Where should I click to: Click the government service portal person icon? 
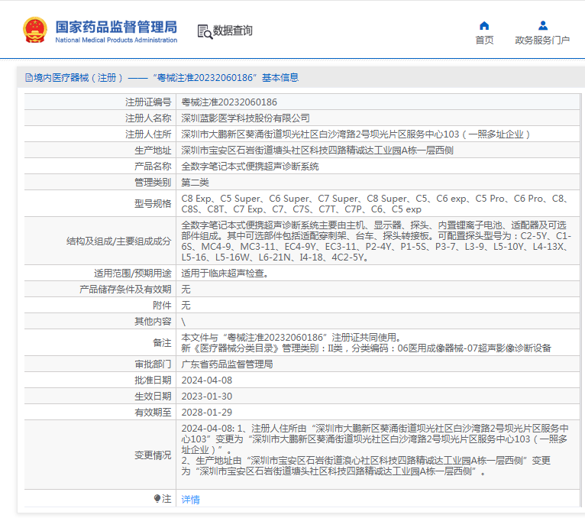(x=543, y=26)
